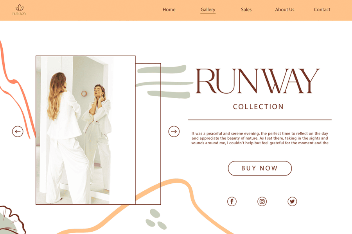Viewport: 352px width, 234px height.
Task: Click the description paragraph about serene evening
Action: click(x=260, y=138)
